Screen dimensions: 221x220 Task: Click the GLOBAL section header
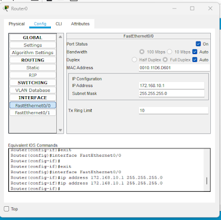point(33,38)
